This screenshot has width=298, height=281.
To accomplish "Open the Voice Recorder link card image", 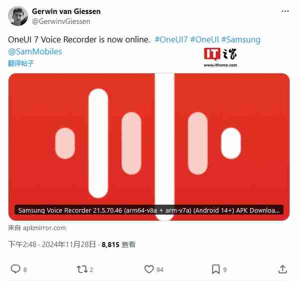I will 149,147.
